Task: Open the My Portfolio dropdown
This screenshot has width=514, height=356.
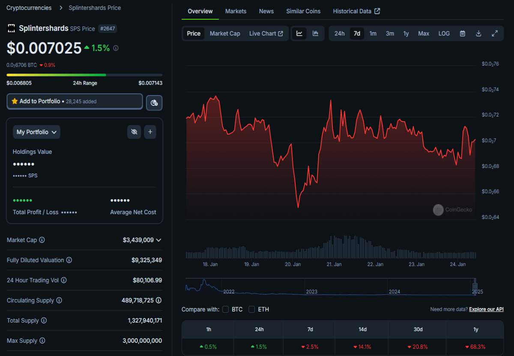Action: (36, 132)
